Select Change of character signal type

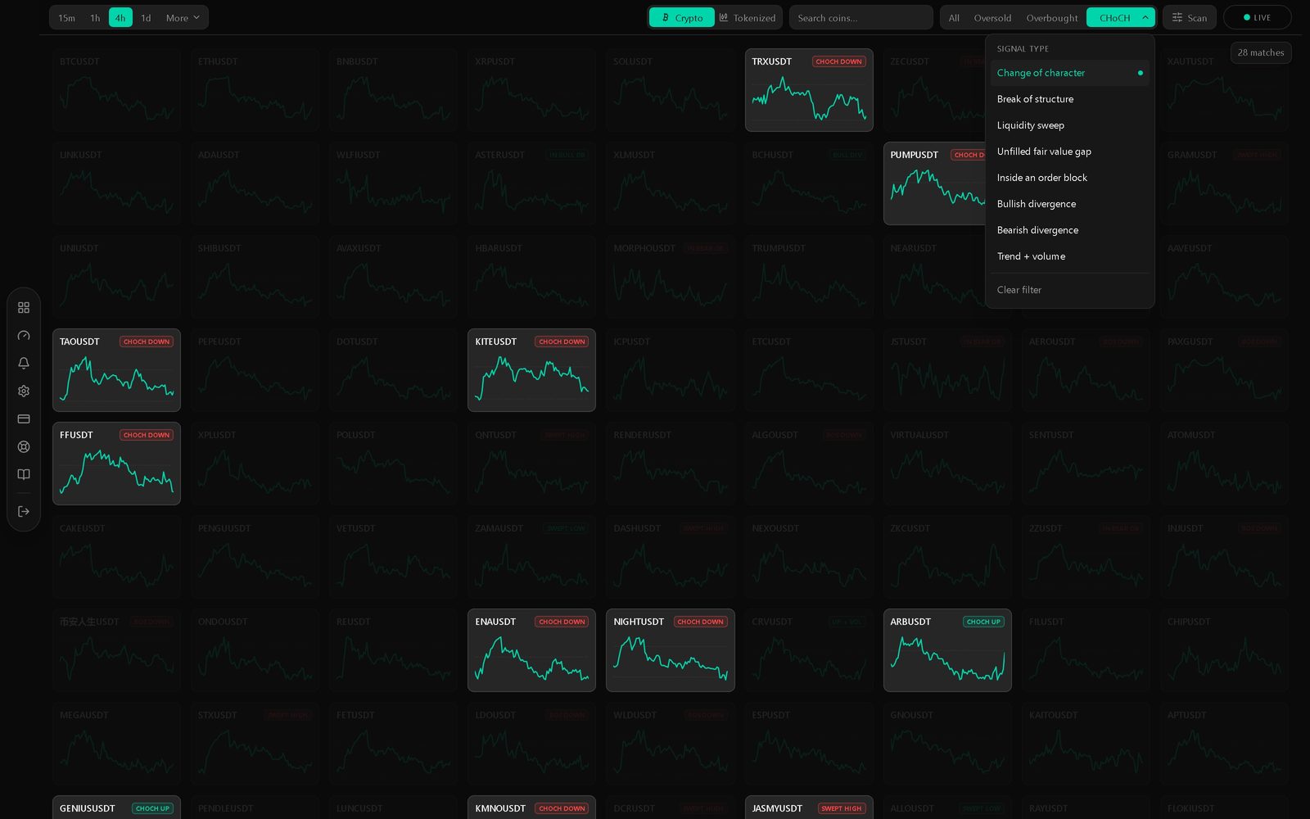click(1070, 73)
